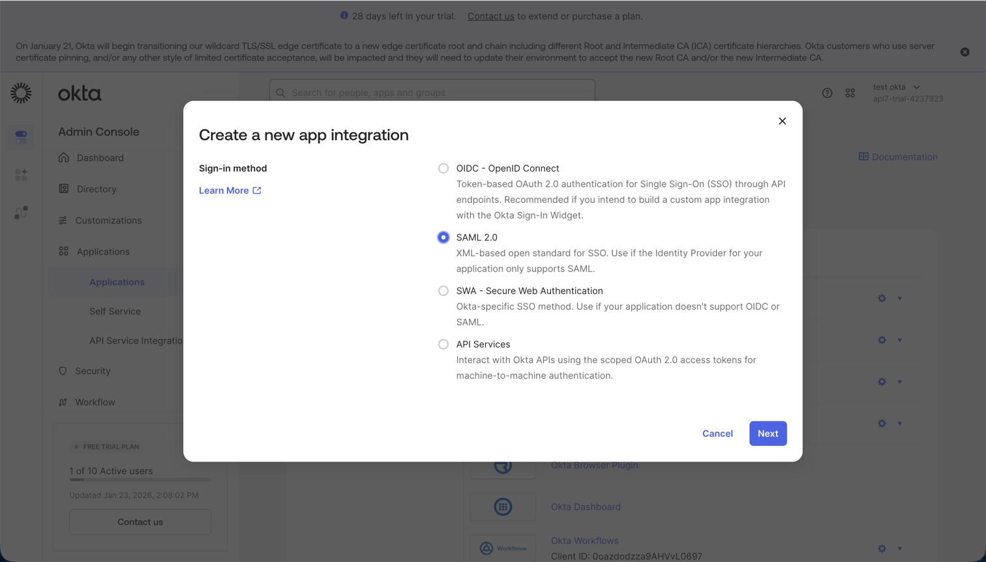986x562 pixels.
Task: Select the SAML 2.0 sign-in method
Action: click(x=443, y=237)
